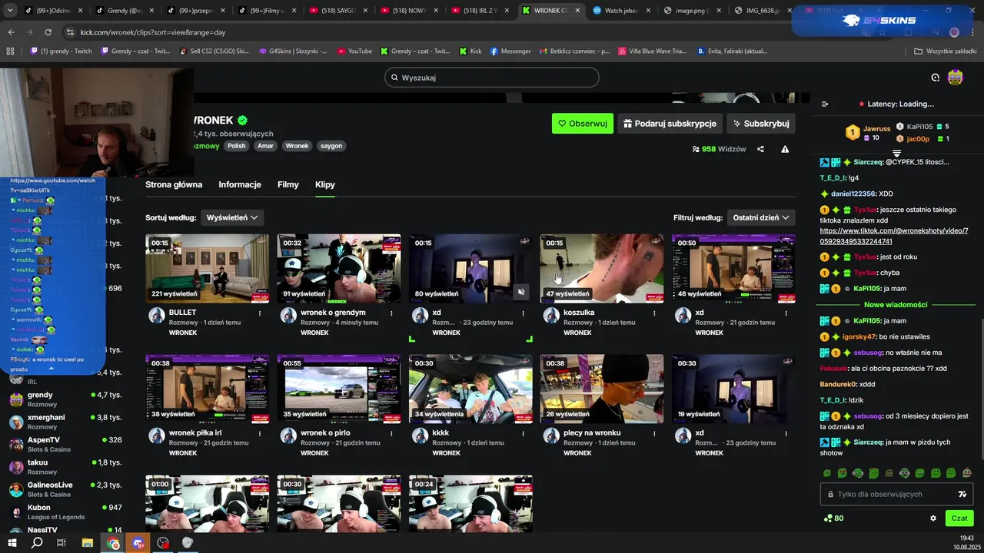Switch to Informacje tab
The image size is (984, 553).
coord(240,184)
